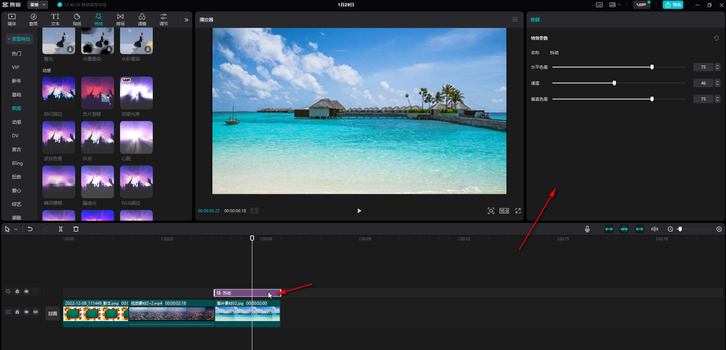Select the 心跳 effect thumbnail
Viewport: 726px width, 350px height.
coord(136,137)
